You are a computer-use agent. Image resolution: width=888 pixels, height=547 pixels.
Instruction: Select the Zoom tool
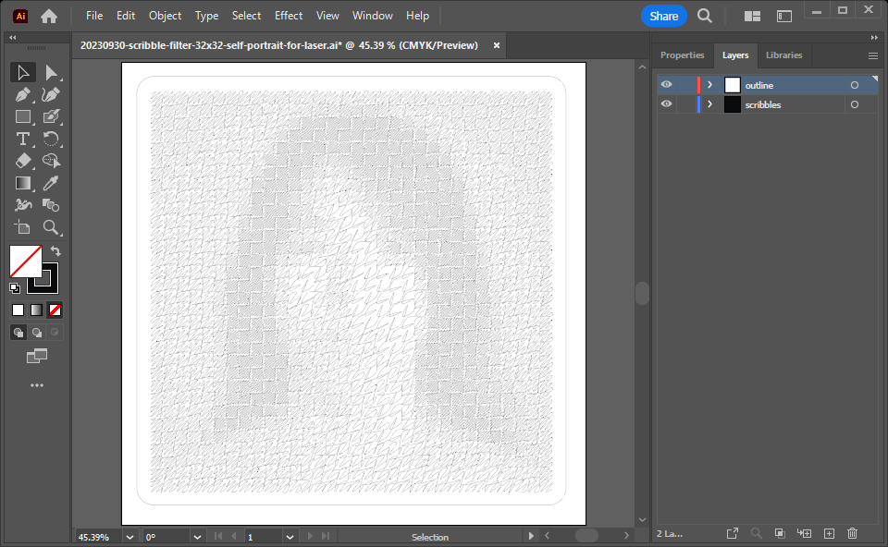coord(52,227)
